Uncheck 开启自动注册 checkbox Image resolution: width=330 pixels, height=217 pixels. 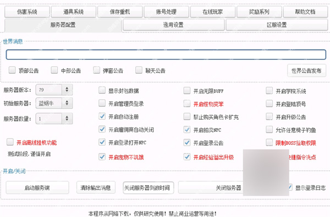pyautogui.click(x=102, y=116)
